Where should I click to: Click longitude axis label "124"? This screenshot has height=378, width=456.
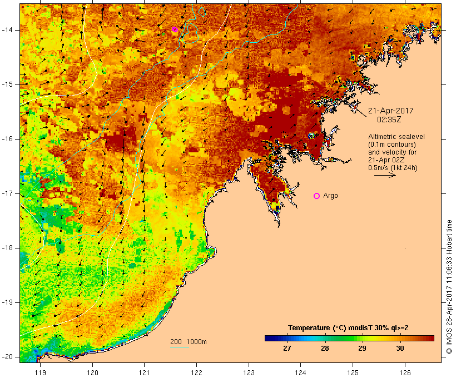(x=300, y=372)
